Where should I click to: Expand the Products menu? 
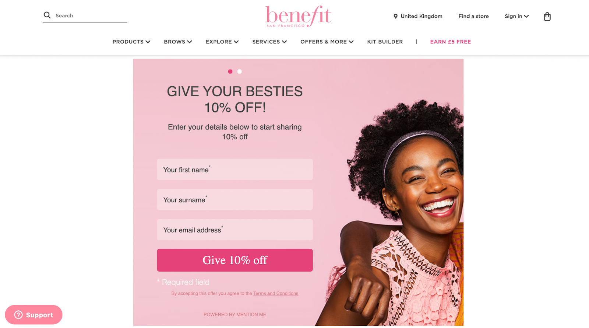coord(131,42)
